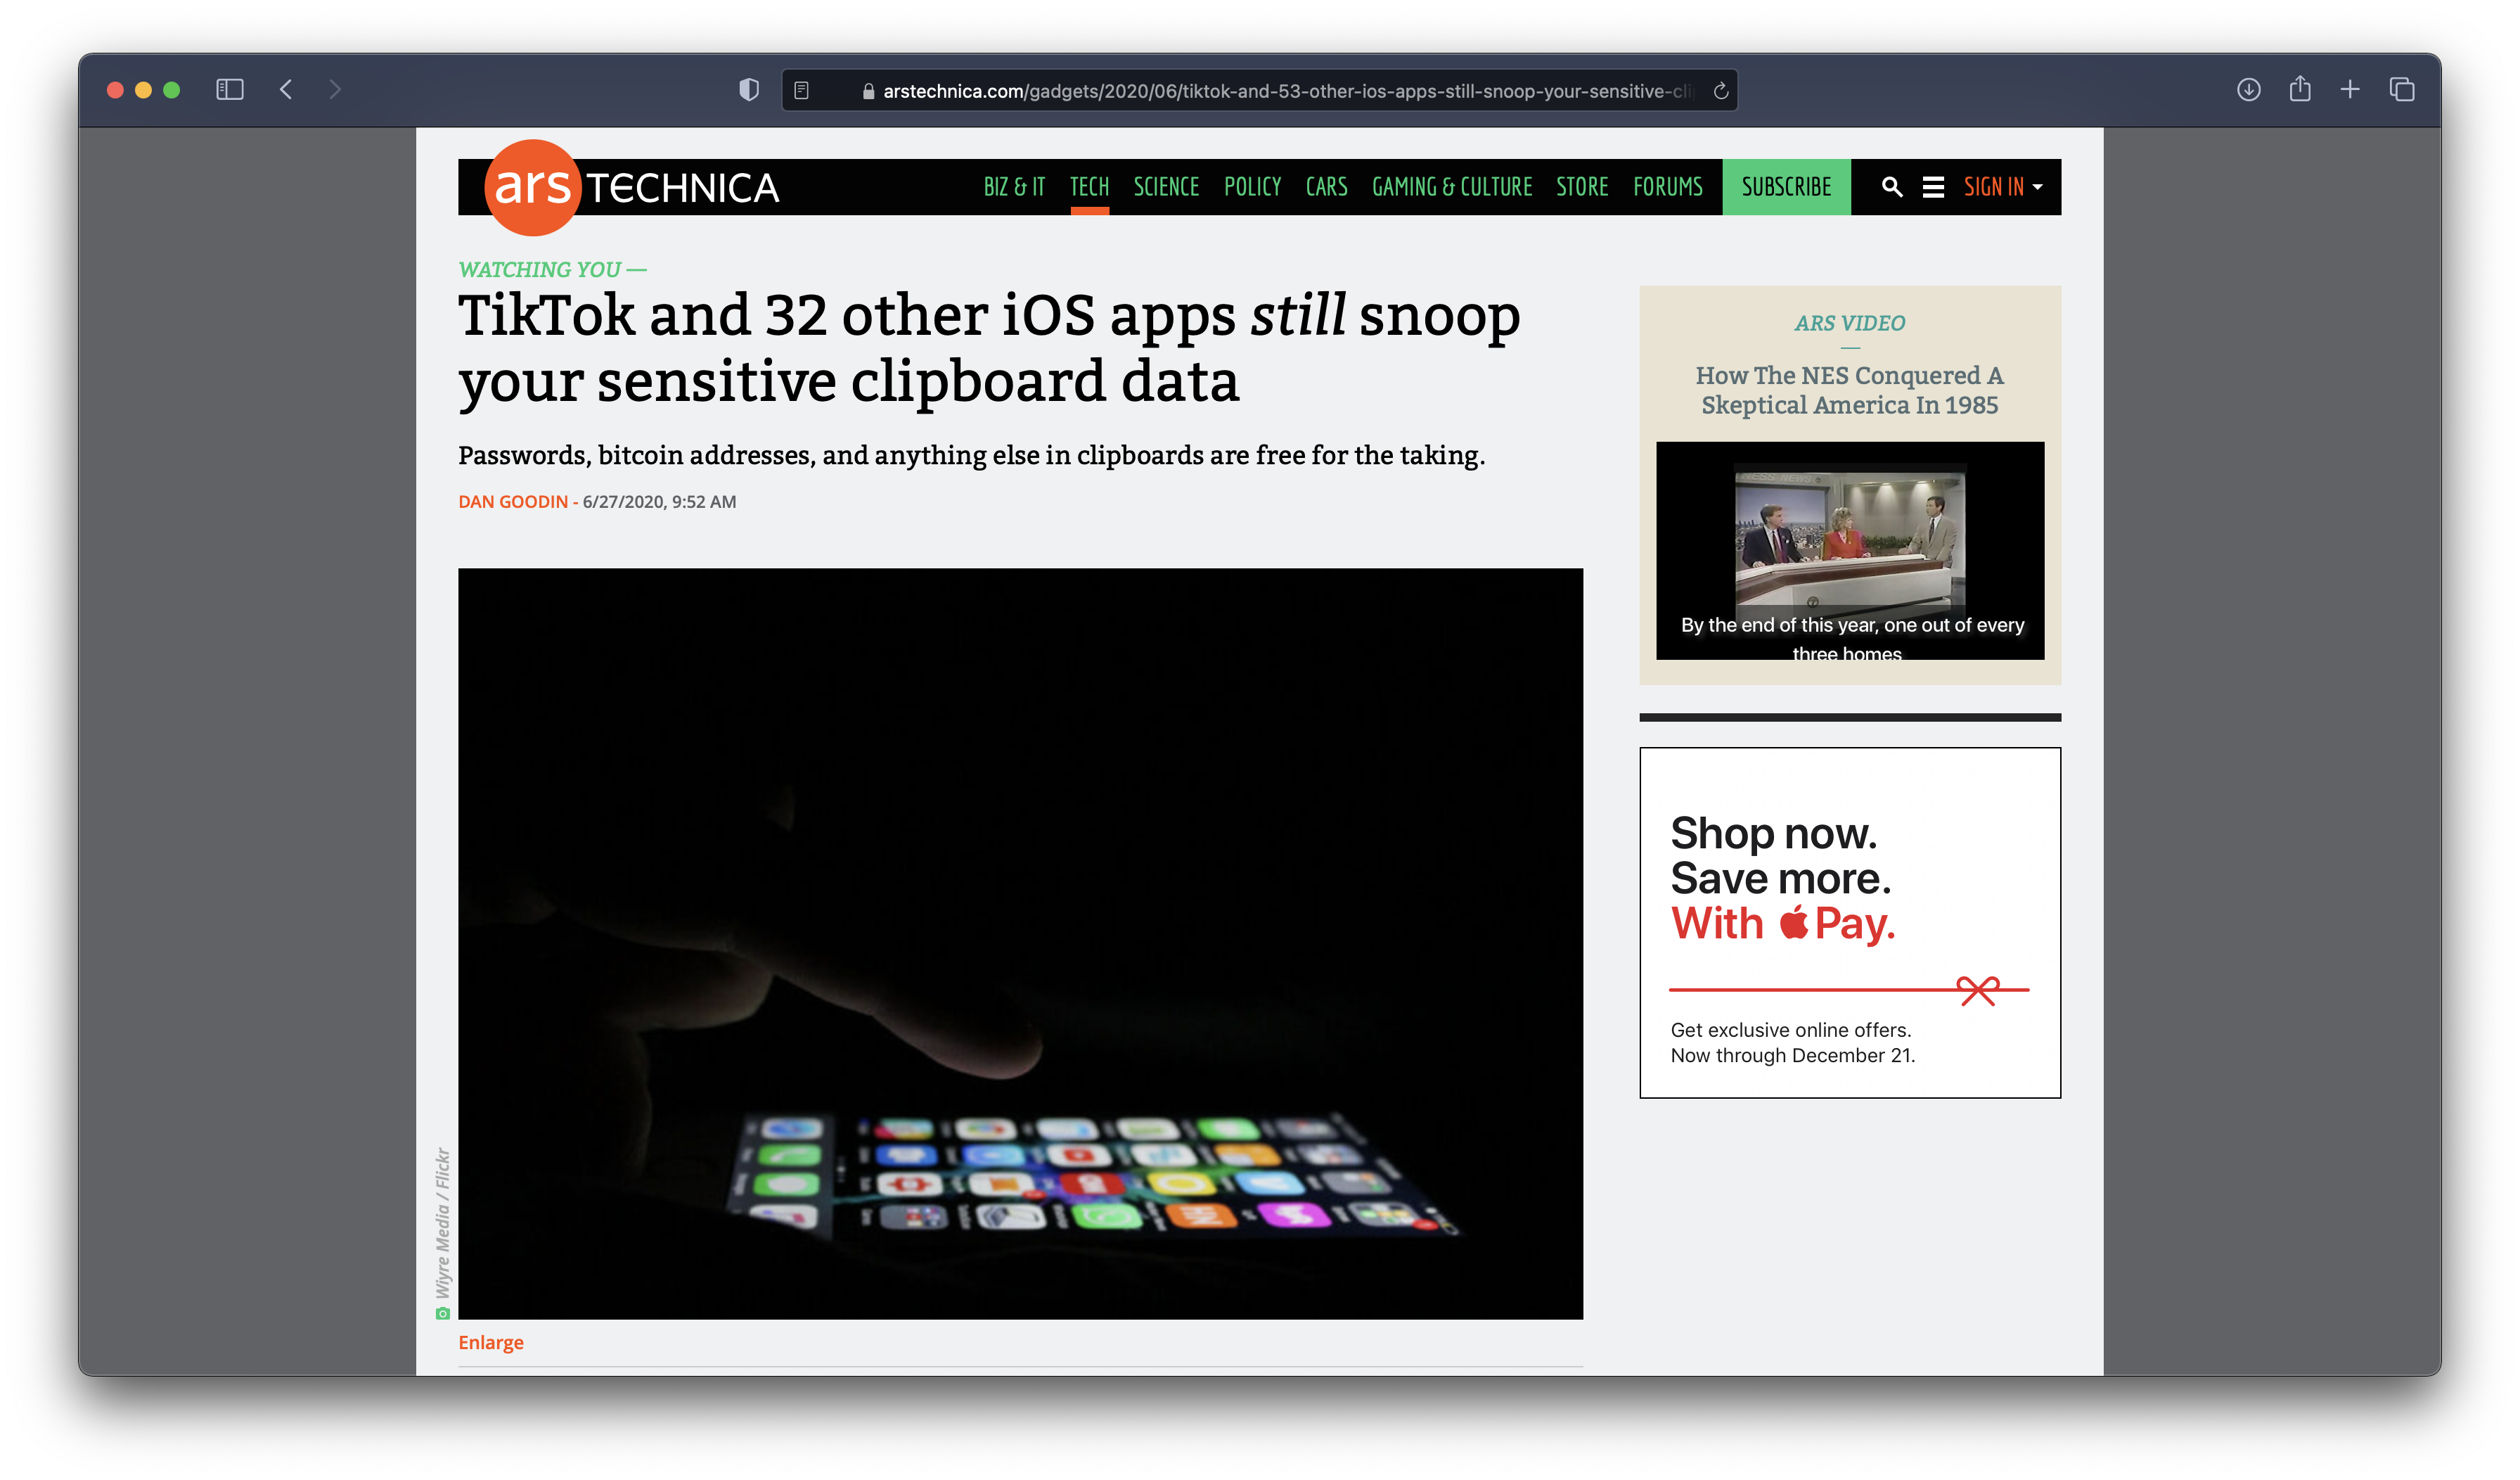2520x1480 pixels.
Task: Reload the current page
Action: point(1721,91)
